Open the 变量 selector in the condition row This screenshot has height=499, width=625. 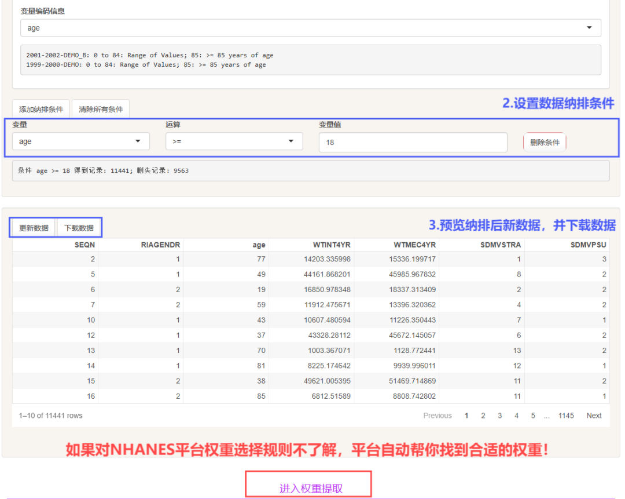[x=80, y=141]
